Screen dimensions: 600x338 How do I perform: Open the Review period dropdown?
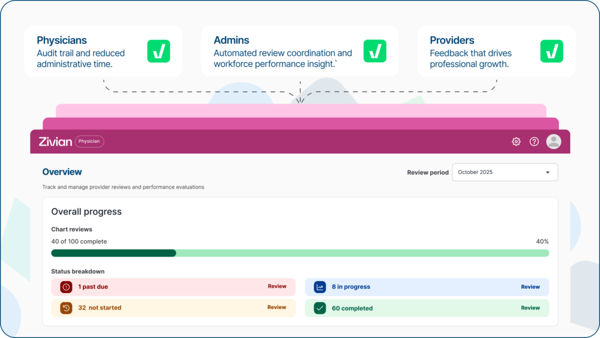point(504,172)
